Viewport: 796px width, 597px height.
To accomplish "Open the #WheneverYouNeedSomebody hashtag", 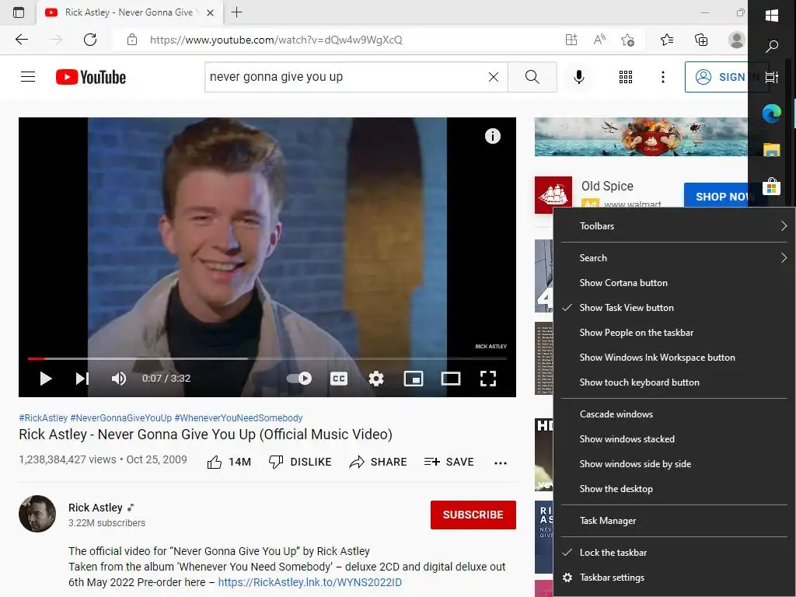I will [239, 417].
